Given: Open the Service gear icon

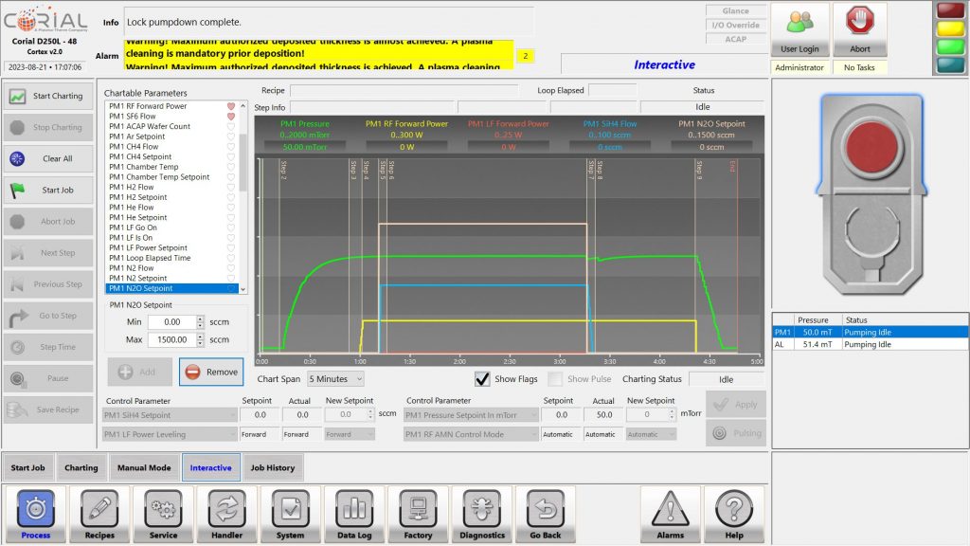Looking at the screenshot, I should [163, 514].
